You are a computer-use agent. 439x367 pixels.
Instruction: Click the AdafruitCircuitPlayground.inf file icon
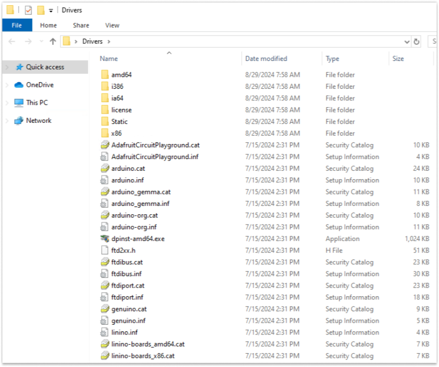pos(104,156)
